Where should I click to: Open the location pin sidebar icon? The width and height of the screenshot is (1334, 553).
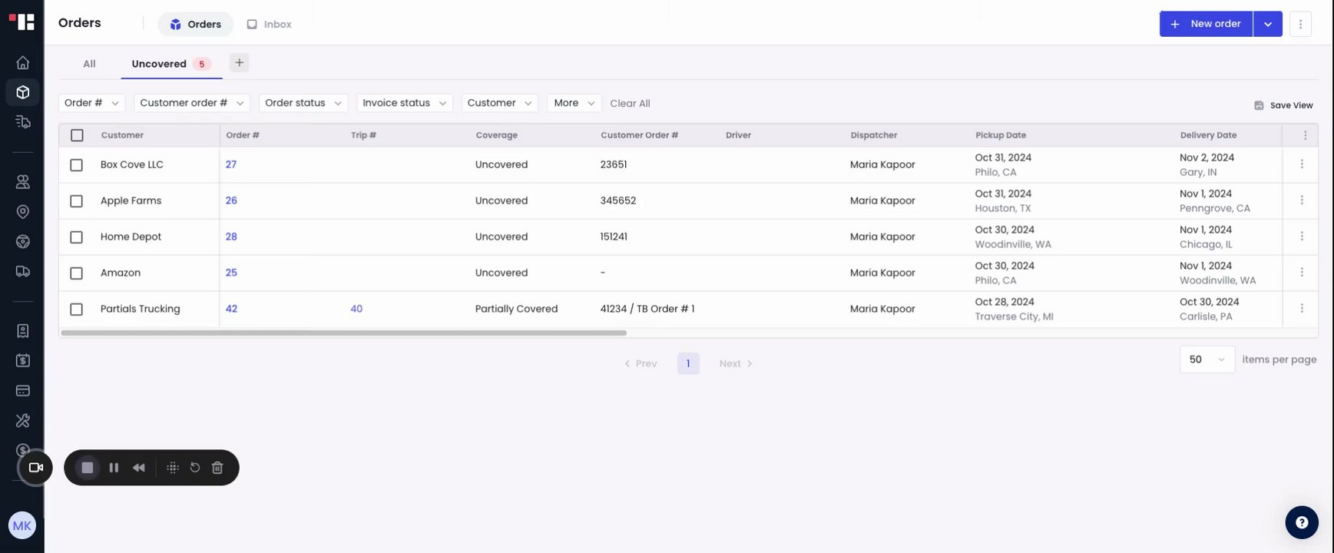tap(22, 212)
